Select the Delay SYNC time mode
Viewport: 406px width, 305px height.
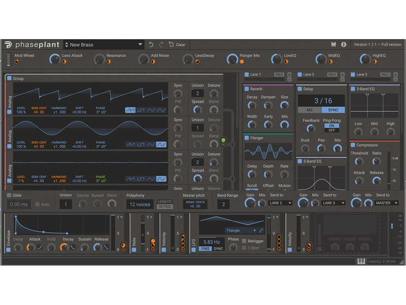(x=333, y=110)
